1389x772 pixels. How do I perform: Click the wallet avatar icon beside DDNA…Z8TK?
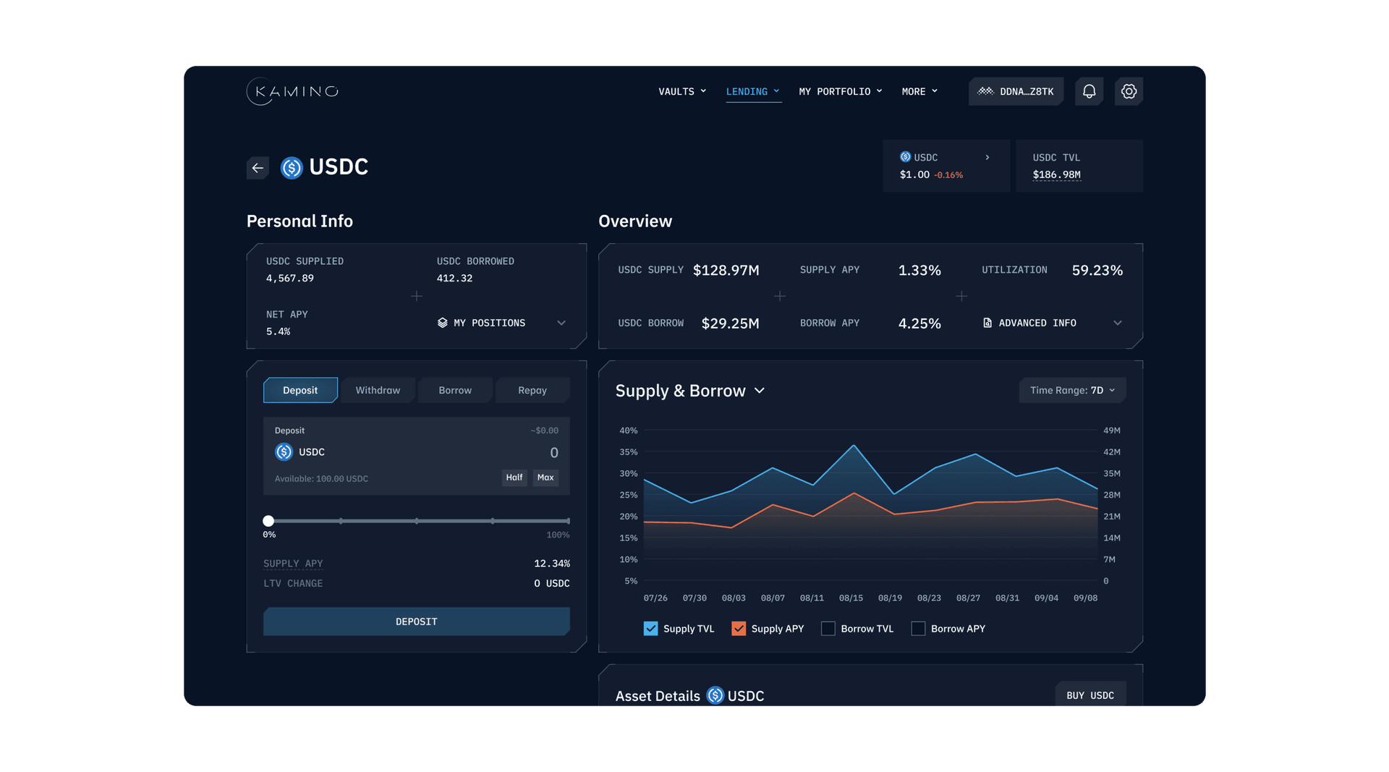[985, 91]
